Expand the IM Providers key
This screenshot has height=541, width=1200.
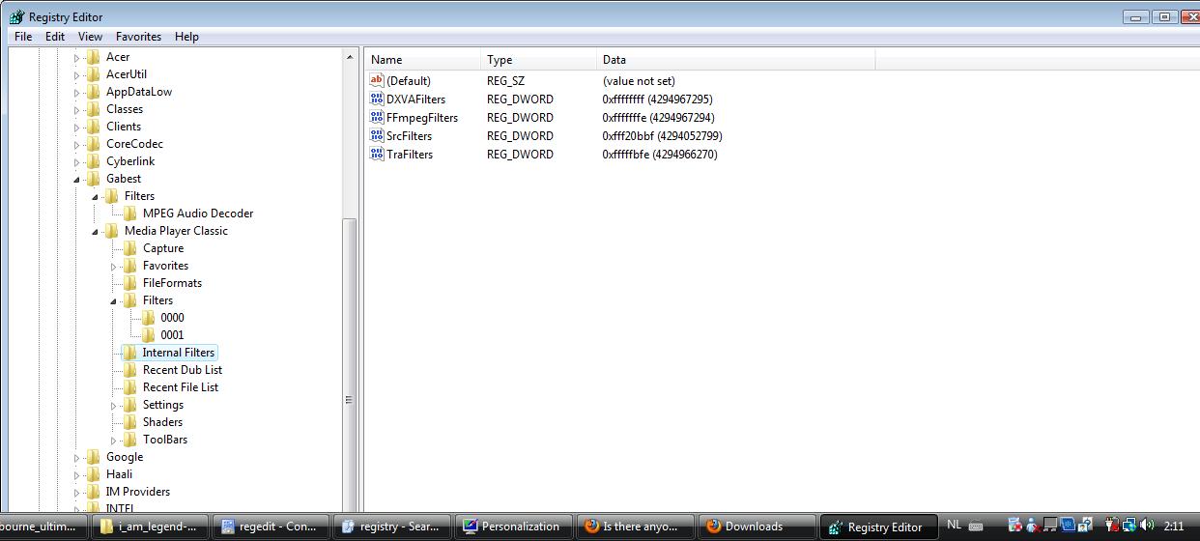click(x=77, y=493)
